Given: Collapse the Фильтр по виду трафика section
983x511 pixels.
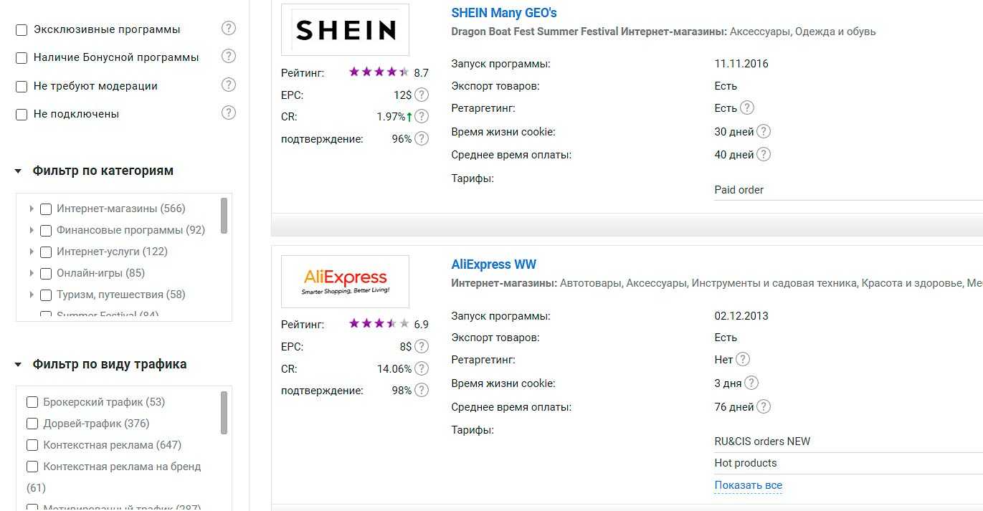Looking at the screenshot, I should pos(18,365).
